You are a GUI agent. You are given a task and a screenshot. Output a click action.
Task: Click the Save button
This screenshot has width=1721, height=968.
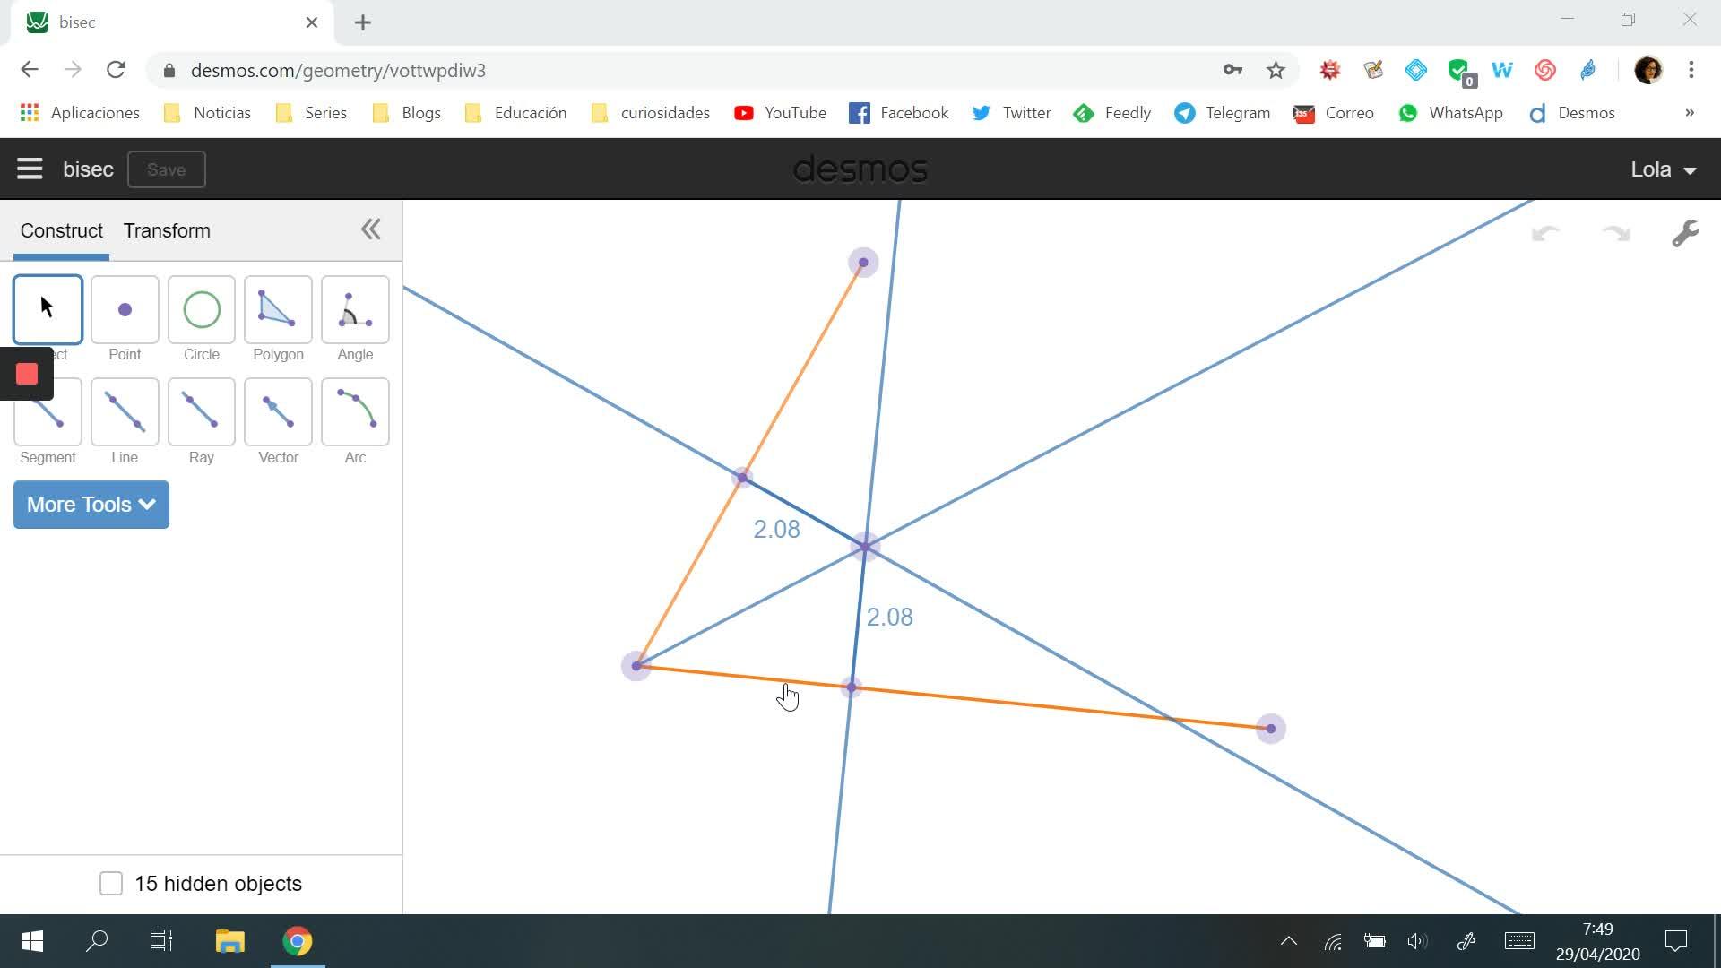(x=166, y=169)
